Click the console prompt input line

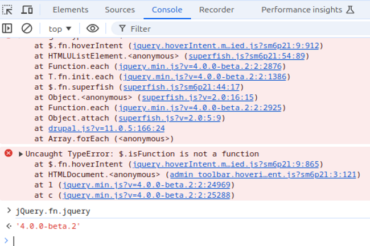pos(188,240)
